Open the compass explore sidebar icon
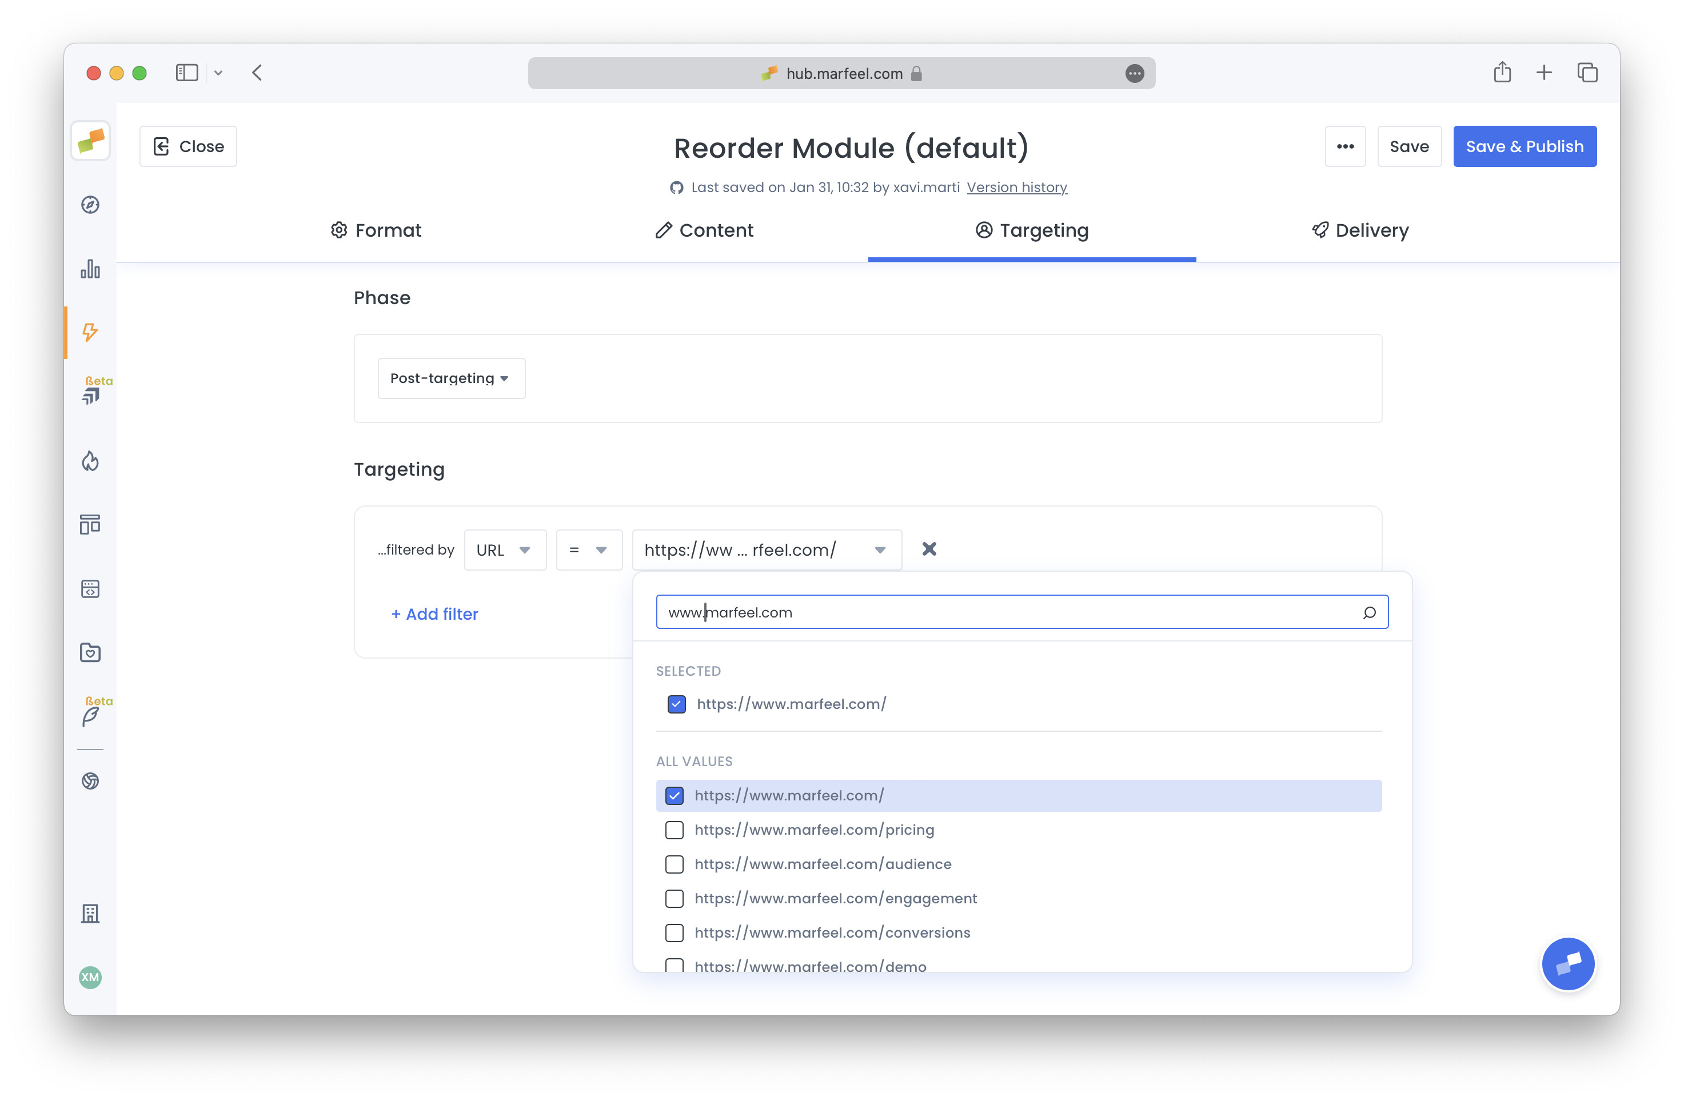 click(90, 205)
